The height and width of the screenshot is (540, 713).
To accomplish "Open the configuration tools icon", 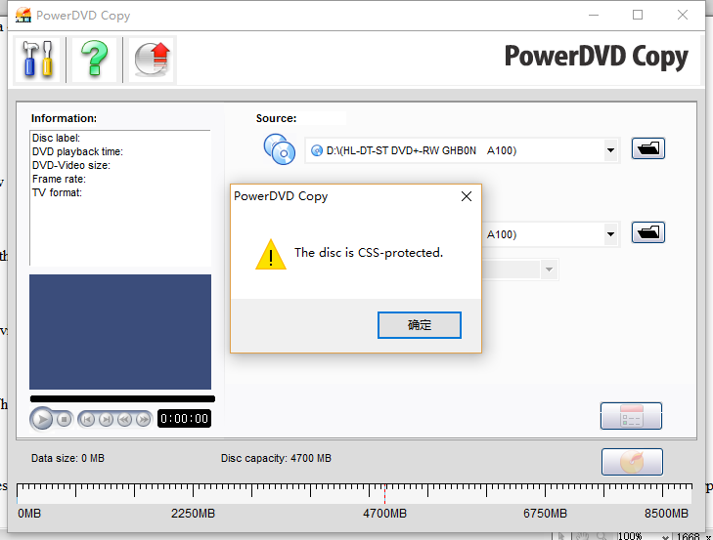I will tap(37, 60).
